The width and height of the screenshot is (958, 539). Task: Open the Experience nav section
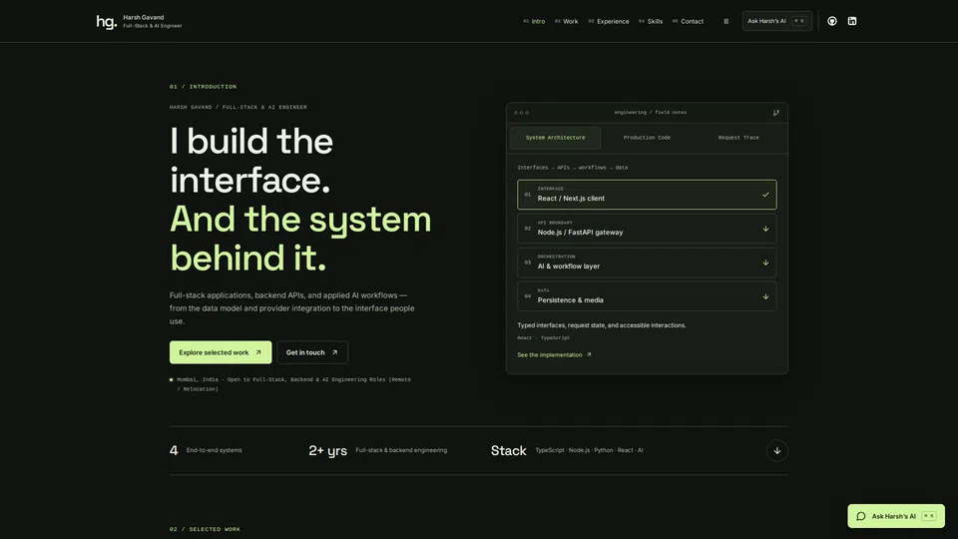tap(609, 21)
